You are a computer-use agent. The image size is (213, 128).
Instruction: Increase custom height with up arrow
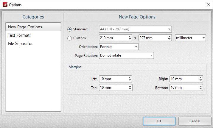169,37
